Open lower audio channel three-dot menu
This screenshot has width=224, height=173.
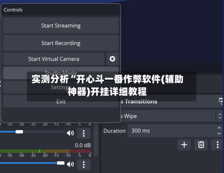[x=84, y=165]
